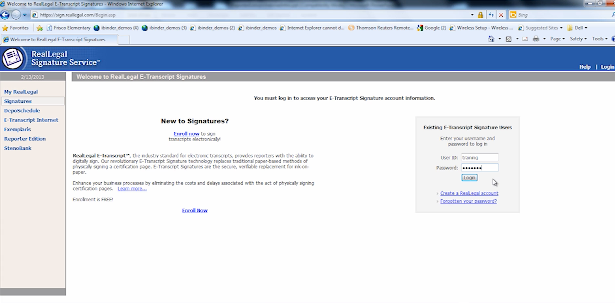Click the Home toolbar icon
This screenshot has width=615, height=303.
(491, 39)
